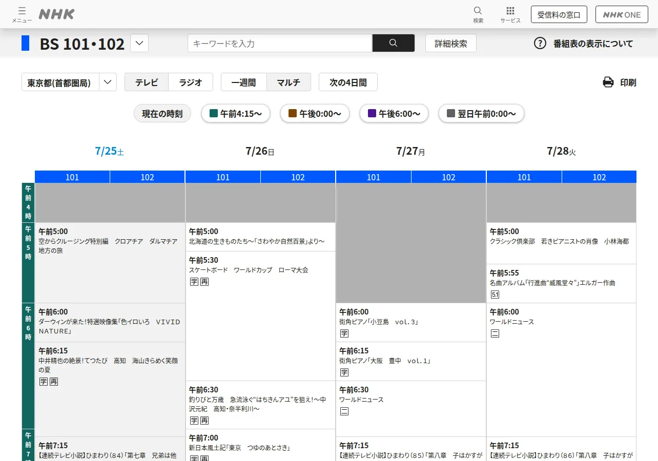This screenshot has height=461, width=658.
Task: Jump to 午前4:15〜 time slot
Action: (236, 114)
